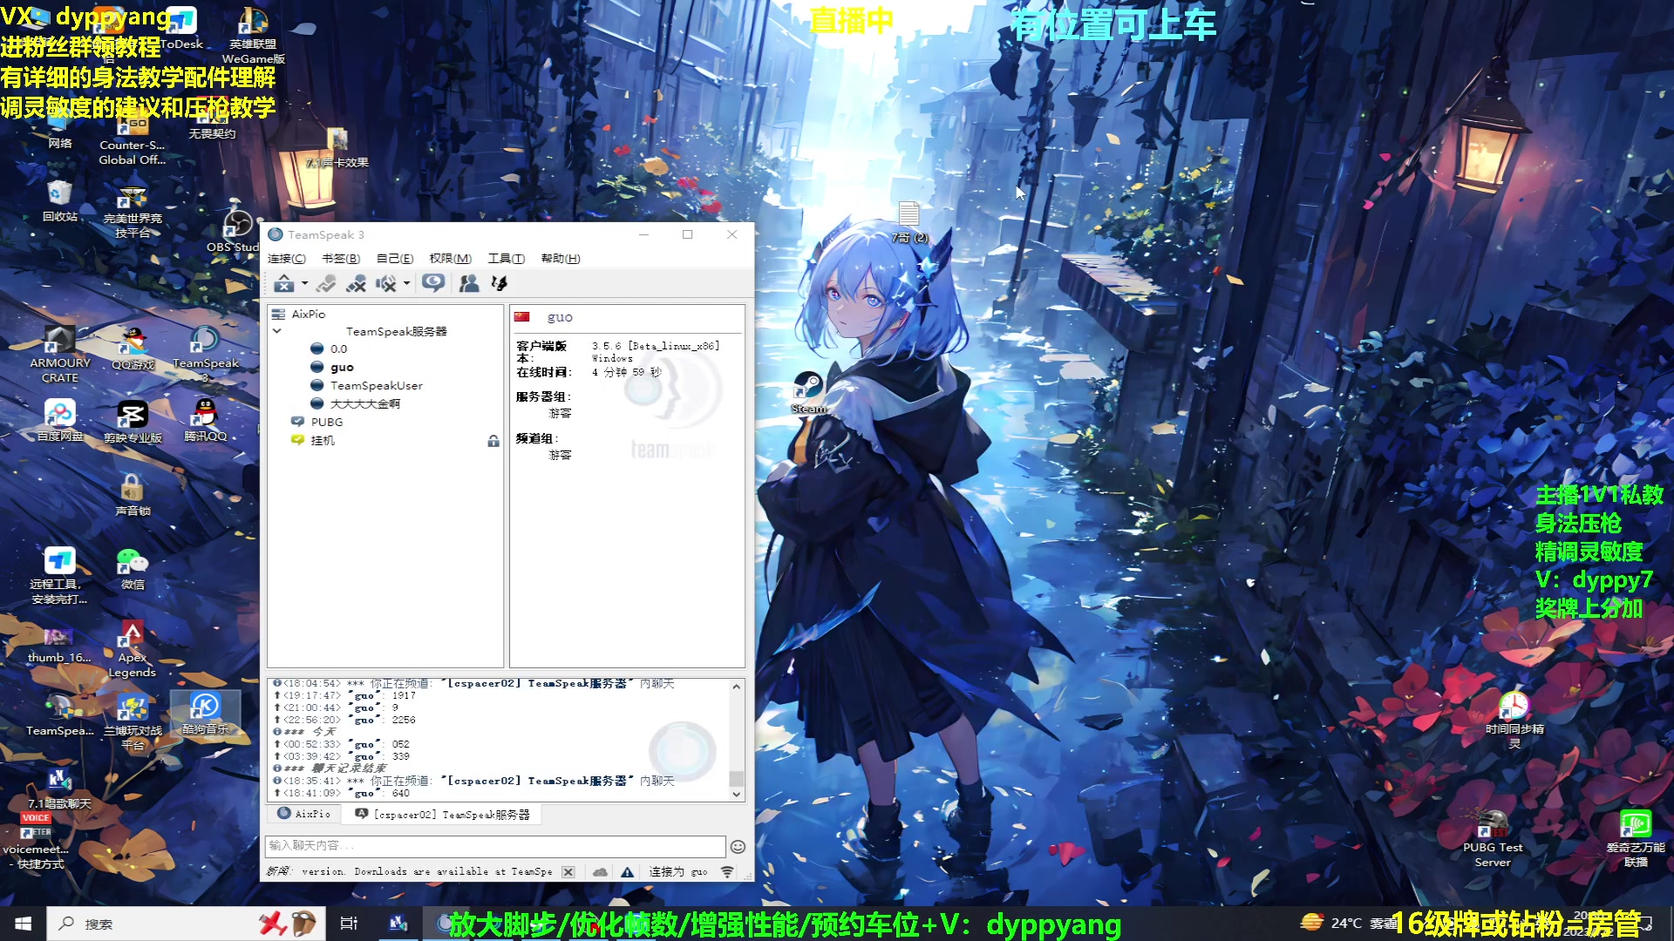Image resolution: width=1674 pixels, height=941 pixels.
Task: Click the wolf-shaped toolbar icon
Action: pyautogui.click(x=500, y=283)
